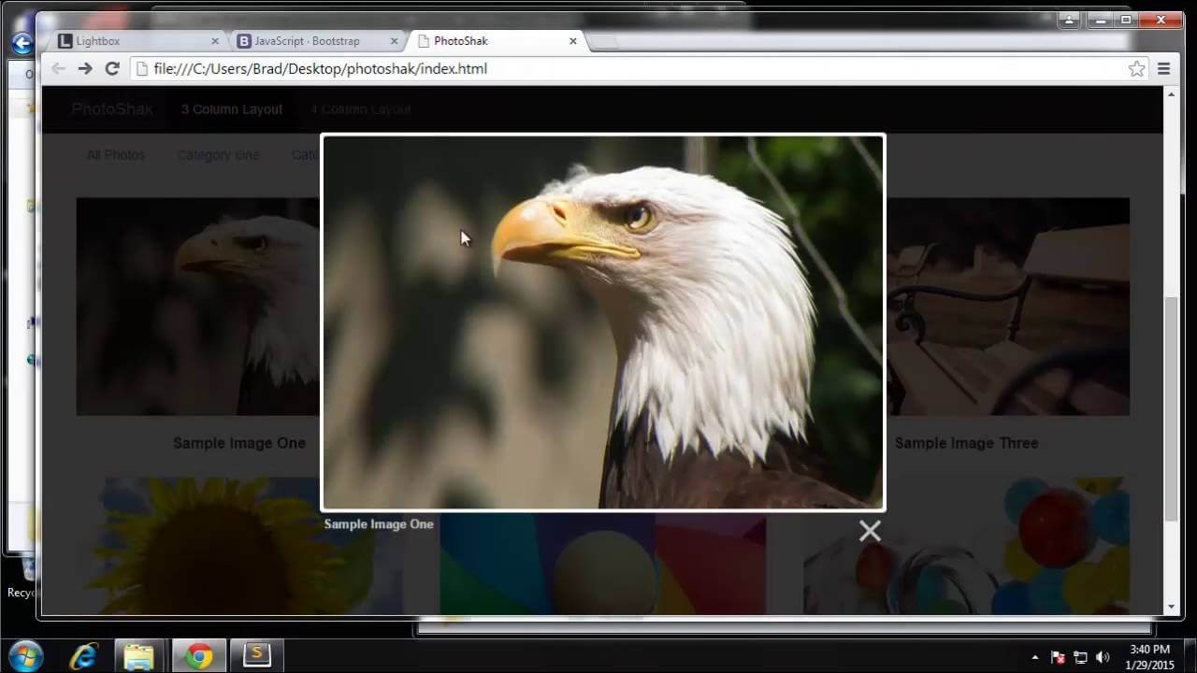This screenshot has height=673, width=1197.
Task: Click the Sample Image One lightbox caption
Action: [x=379, y=524]
